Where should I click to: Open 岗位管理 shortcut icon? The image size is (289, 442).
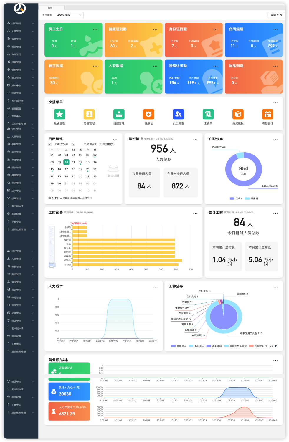tap(89, 114)
